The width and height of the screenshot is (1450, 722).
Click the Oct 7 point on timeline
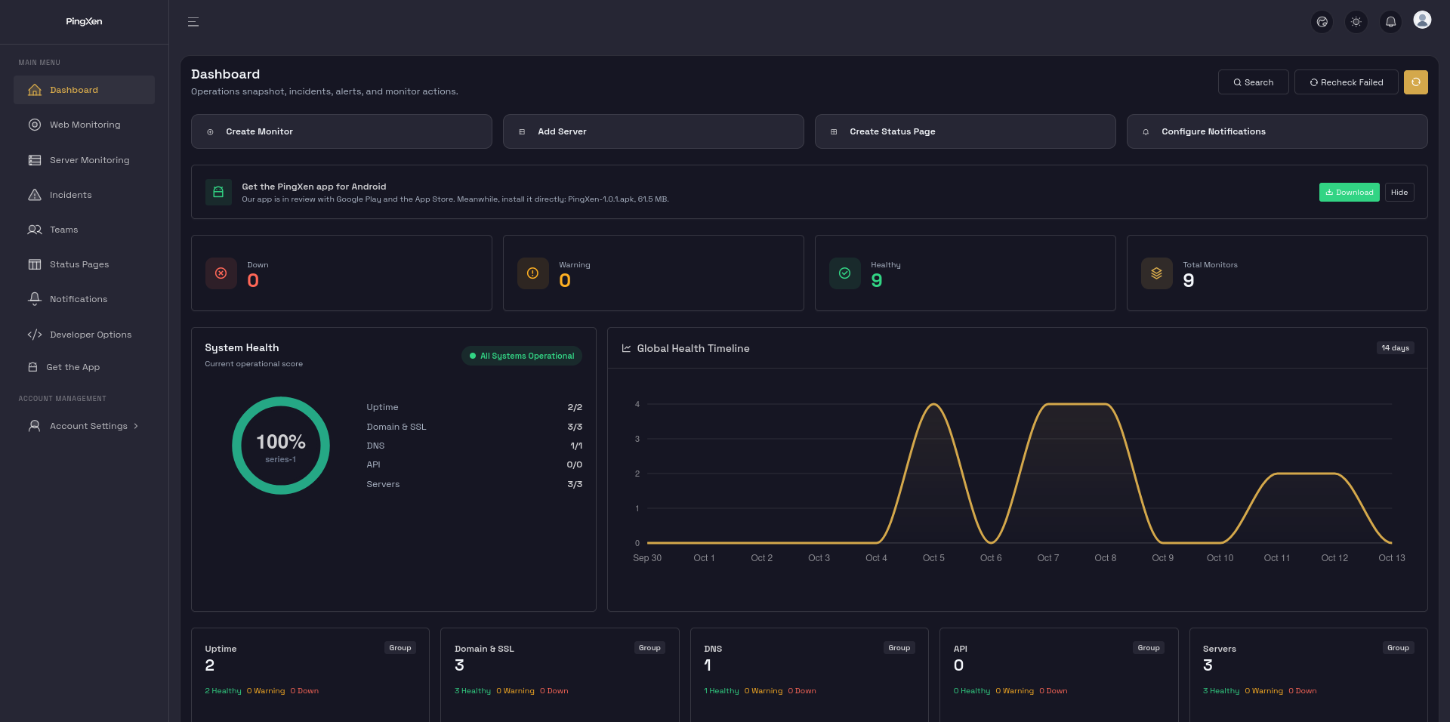pos(1048,405)
